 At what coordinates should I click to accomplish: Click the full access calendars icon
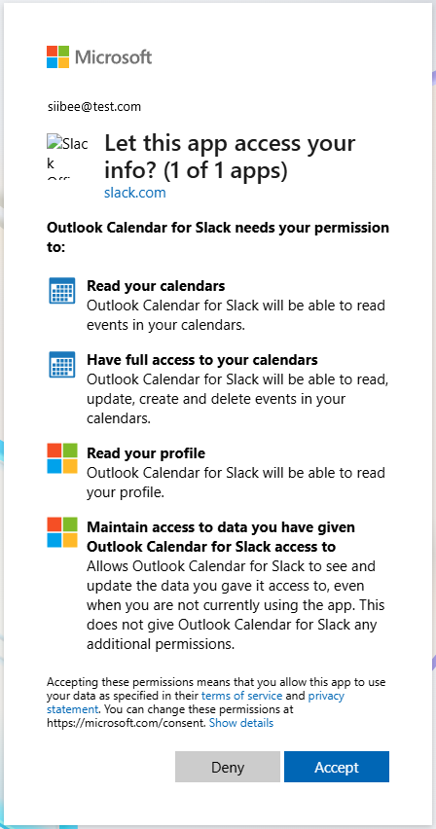point(62,364)
